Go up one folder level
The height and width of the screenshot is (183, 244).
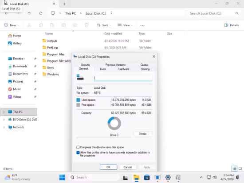click(29, 13)
